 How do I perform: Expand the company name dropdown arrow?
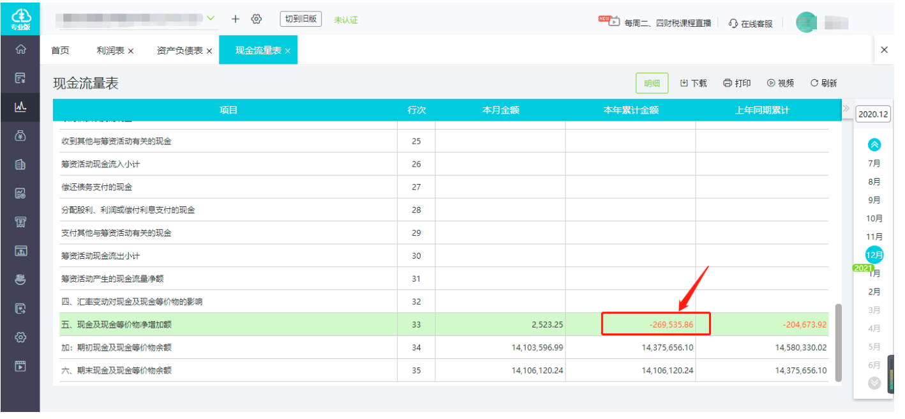pyautogui.click(x=211, y=19)
